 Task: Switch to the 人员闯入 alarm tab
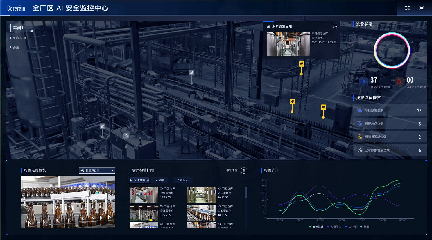(x=182, y=180)
